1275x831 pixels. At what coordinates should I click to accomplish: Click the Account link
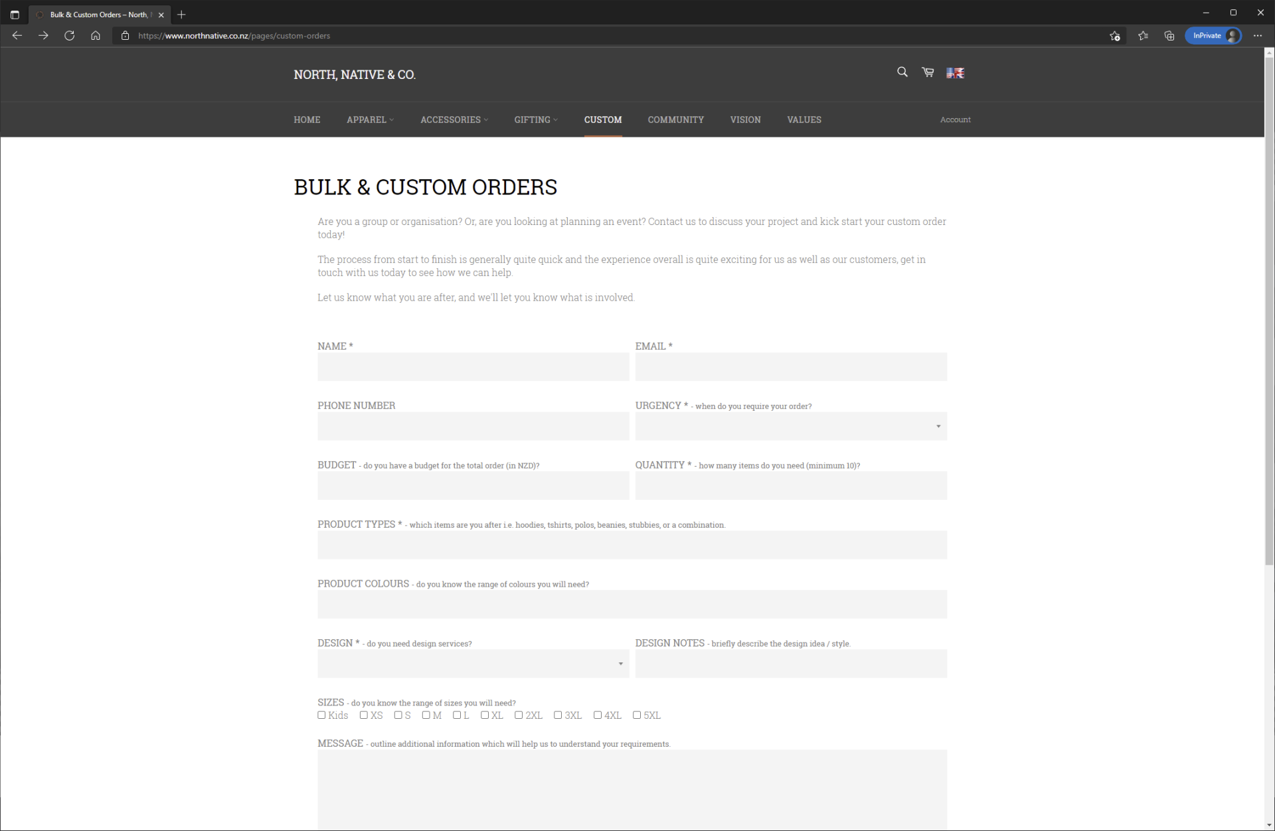955,119
